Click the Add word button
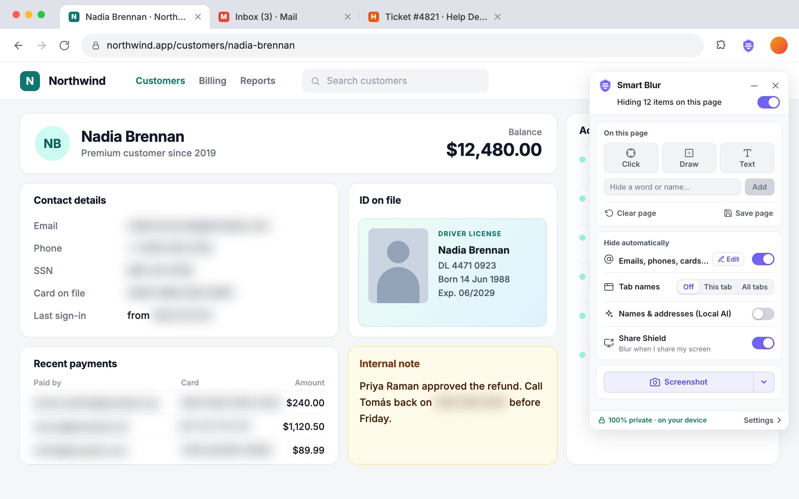 pos(759,187)
